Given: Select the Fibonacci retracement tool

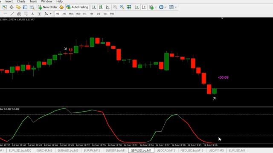Looking at the screenshot, I should (26, 14).
